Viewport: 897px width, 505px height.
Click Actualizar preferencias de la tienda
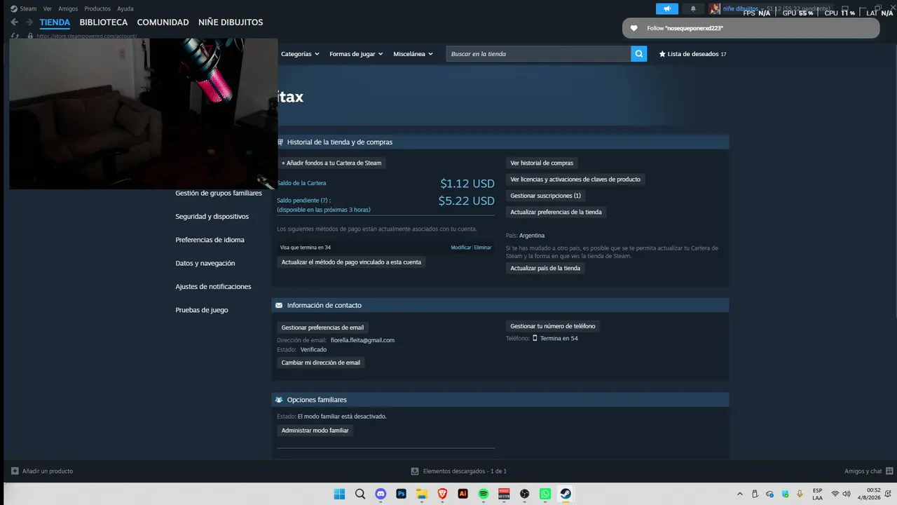tap(556, 212)
